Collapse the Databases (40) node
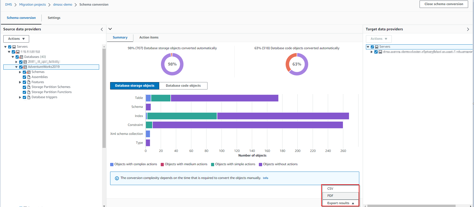 coord(13,57)
